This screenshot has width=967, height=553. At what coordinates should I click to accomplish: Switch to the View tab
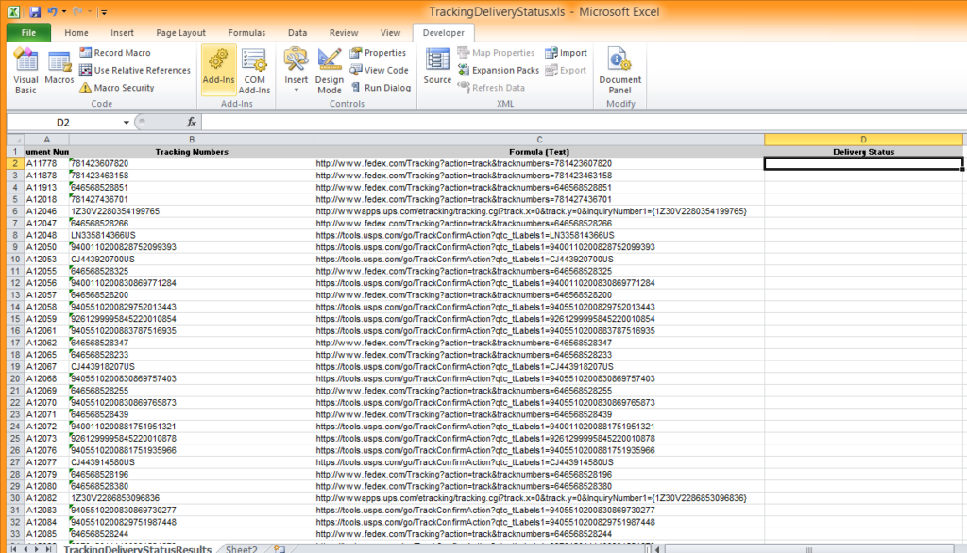coord(390,33)
